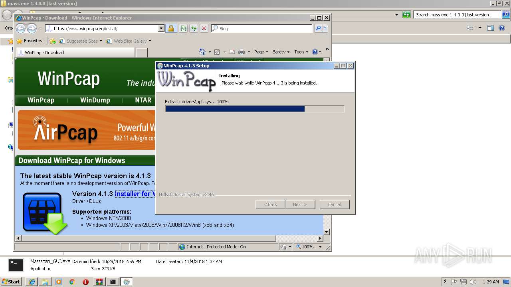Click the page vertical scrollbar down arrow
This screenshot has height=287, width=511.
click(x=326, y=232)
